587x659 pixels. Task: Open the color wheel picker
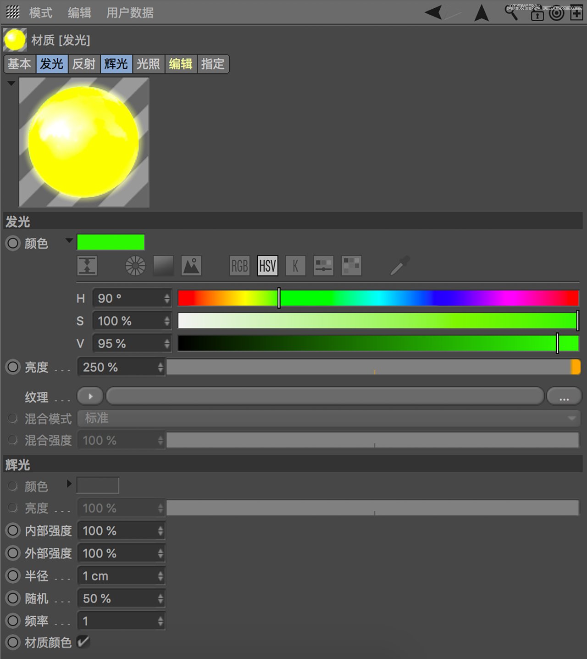(x=135, y=266)
